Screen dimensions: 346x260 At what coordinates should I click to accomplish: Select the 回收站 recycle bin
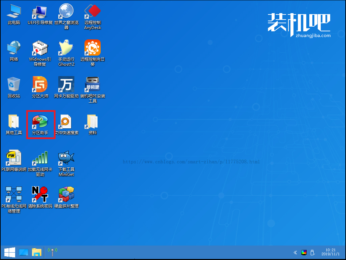(14, 85)
